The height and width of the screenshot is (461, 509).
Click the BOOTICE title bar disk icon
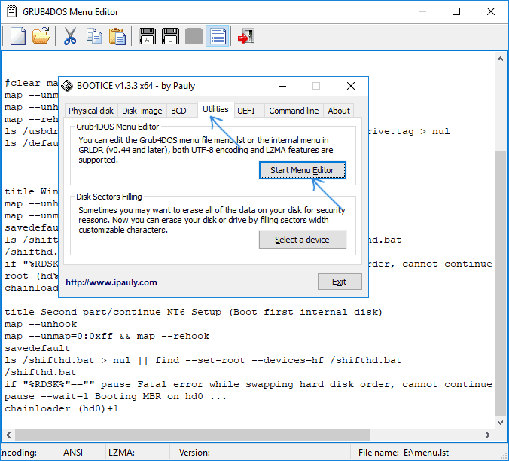point(67,86)
